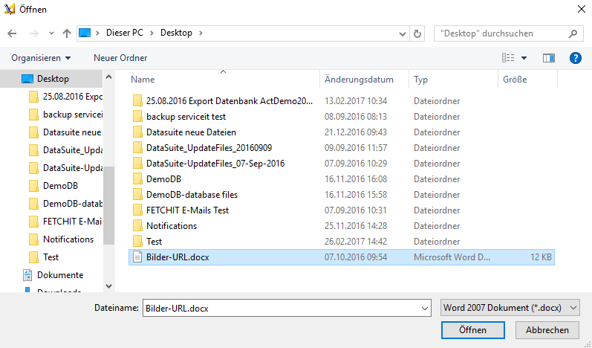Close the Öffnen dialog
592x348 pixels.
pos(582,9)
